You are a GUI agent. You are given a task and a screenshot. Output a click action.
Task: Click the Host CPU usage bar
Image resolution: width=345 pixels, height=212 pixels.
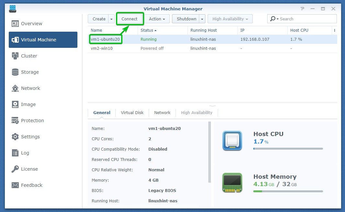pos(288,149)
